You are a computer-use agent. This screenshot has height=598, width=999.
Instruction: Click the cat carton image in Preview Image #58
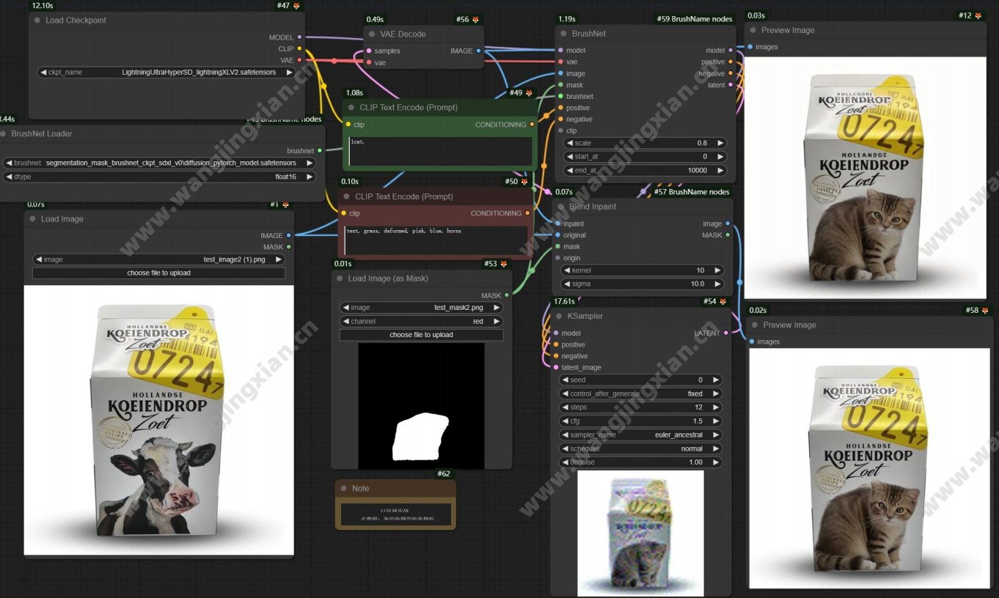(x=869, y=468)
